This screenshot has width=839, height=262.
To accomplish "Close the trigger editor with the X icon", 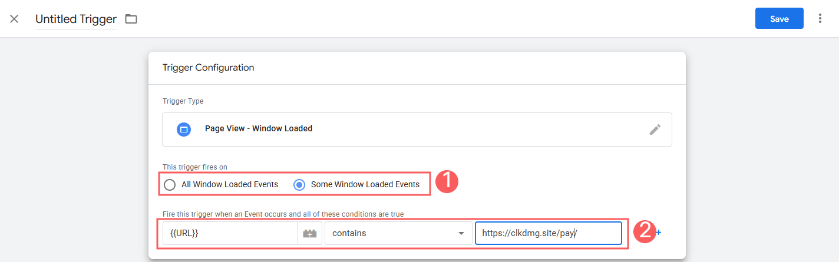I will [14, 19].
